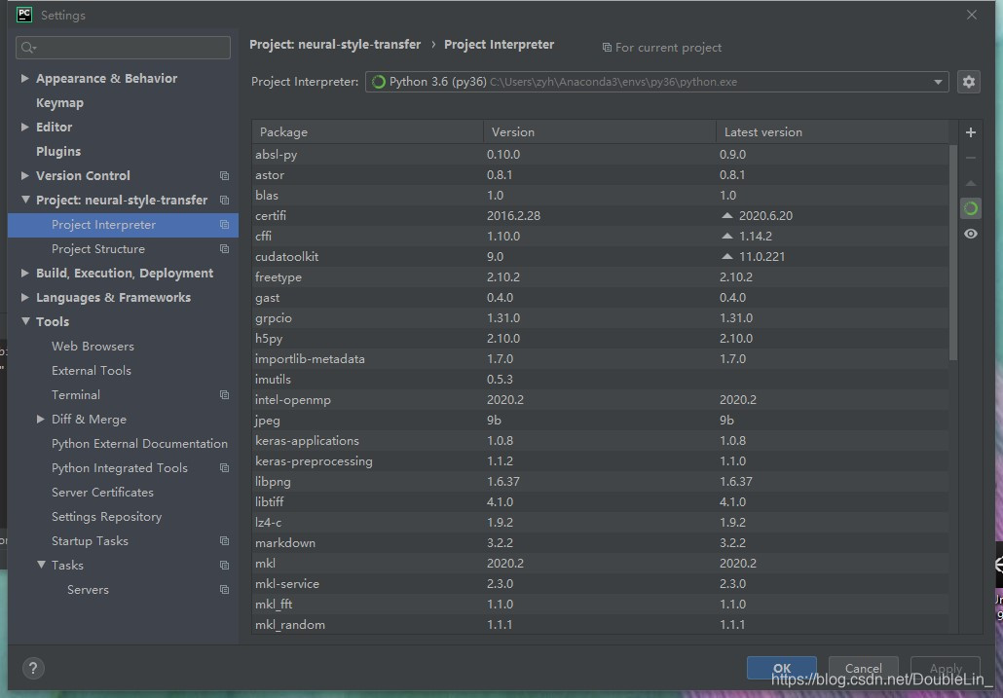Select the absl-py package row
The height and width of the screenshot is (698, 1003).
click(601, 154)
